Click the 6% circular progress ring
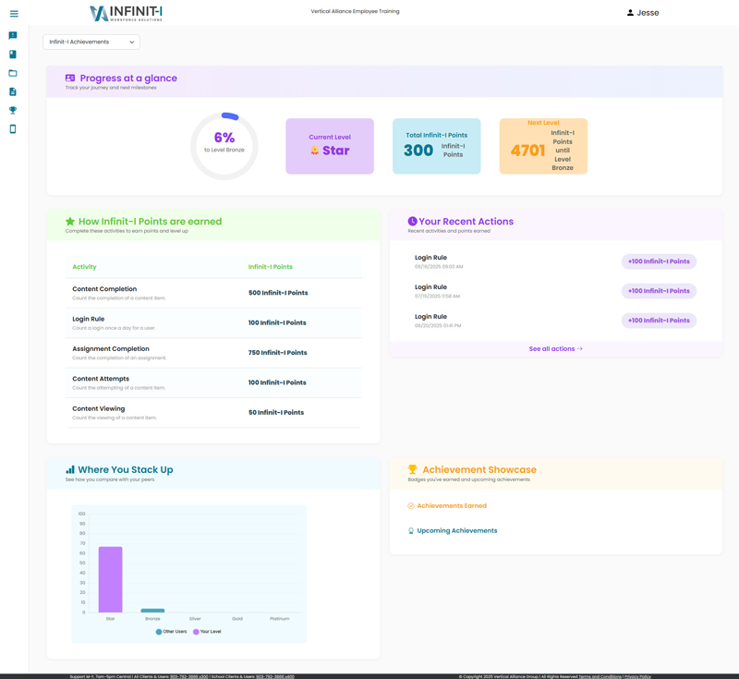 (x=224, y=146)
